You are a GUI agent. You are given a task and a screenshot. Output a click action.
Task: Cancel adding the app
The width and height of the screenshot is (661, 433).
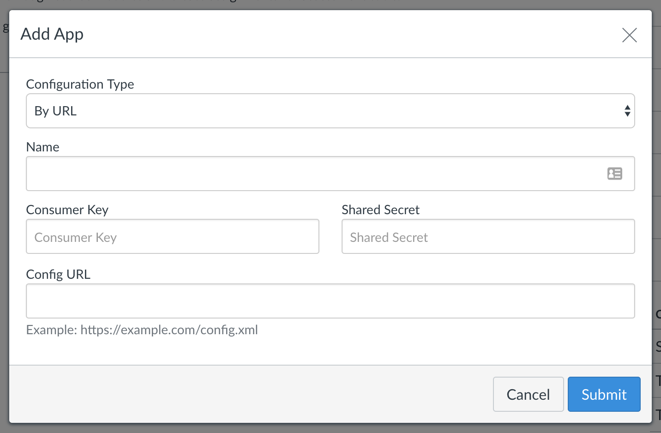(528, 394)
